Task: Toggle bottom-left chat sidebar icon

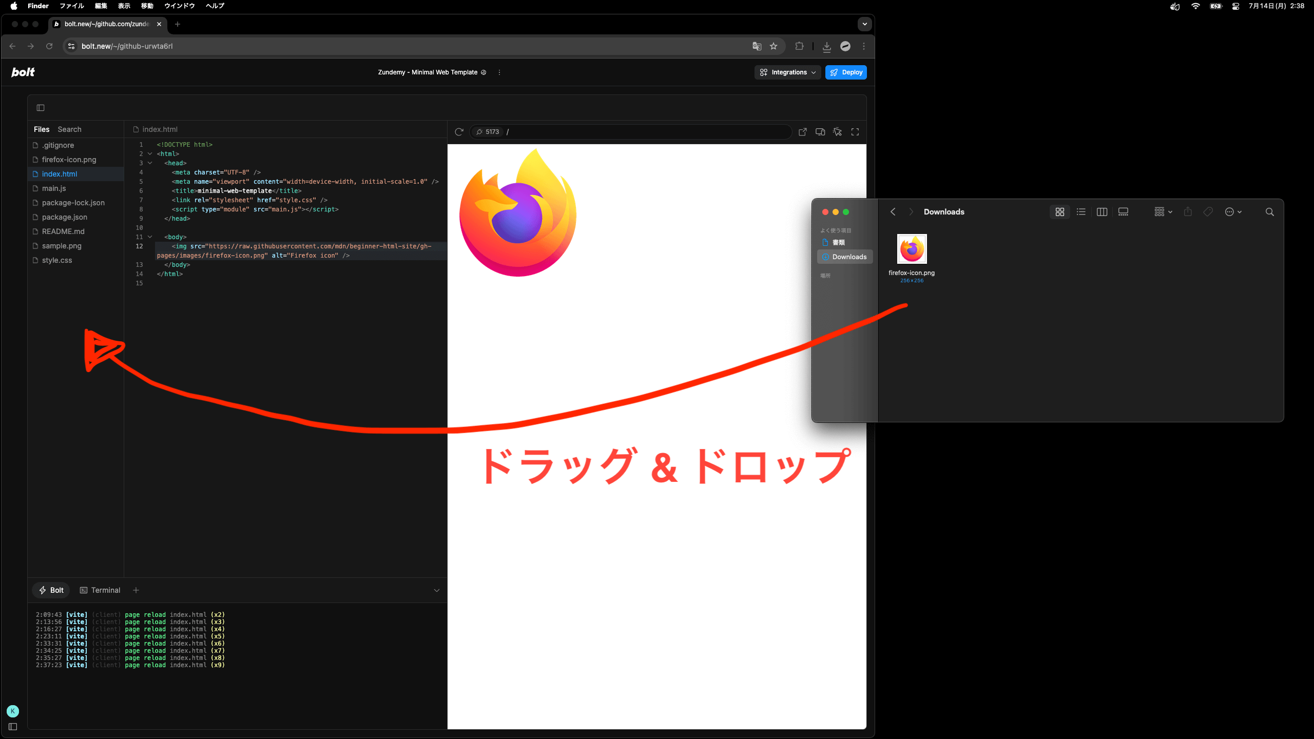Action: point(13,727)
